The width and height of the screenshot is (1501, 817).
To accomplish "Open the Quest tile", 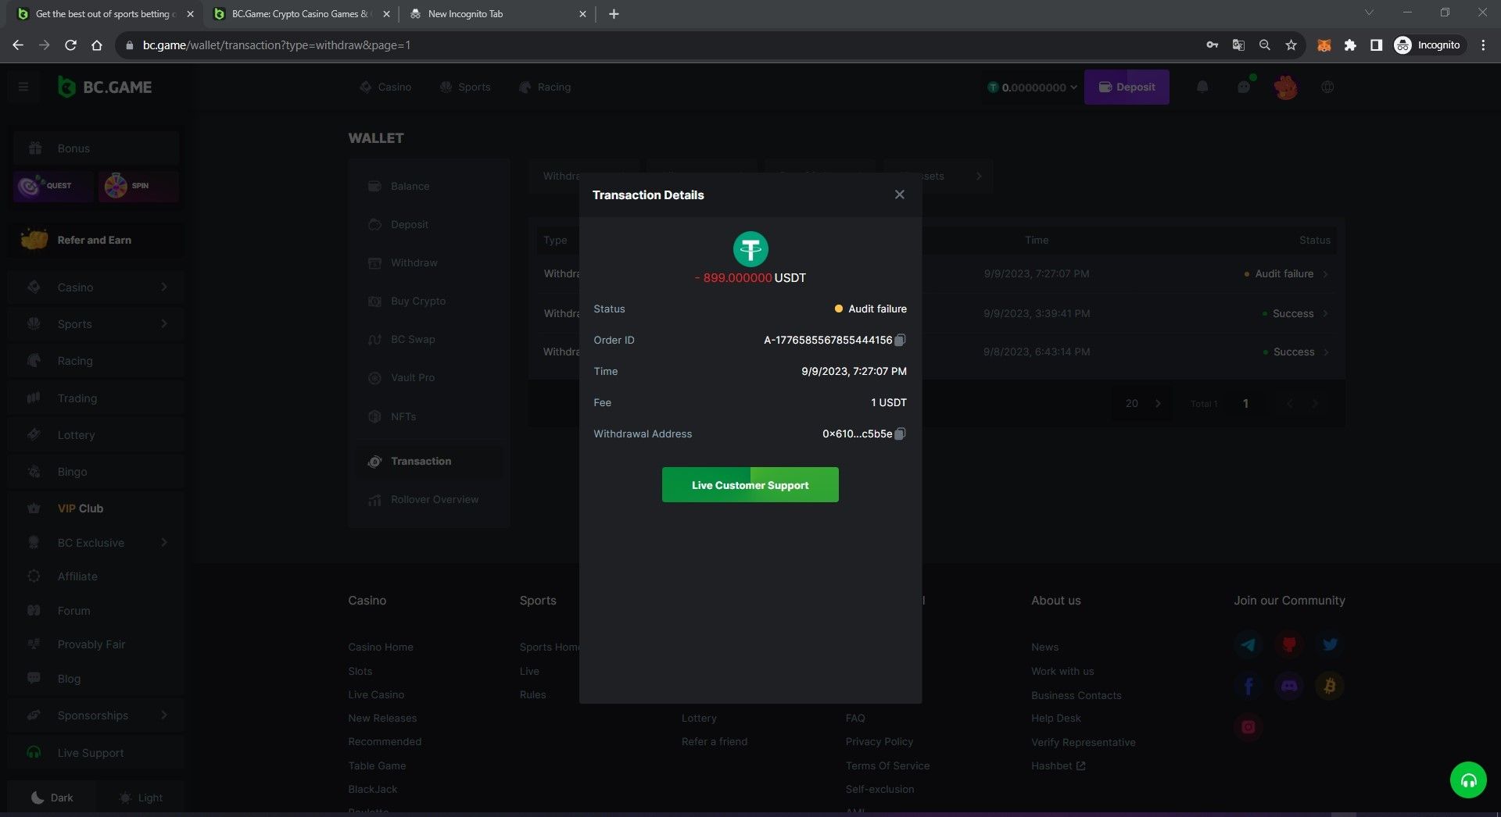I will 53,186.
